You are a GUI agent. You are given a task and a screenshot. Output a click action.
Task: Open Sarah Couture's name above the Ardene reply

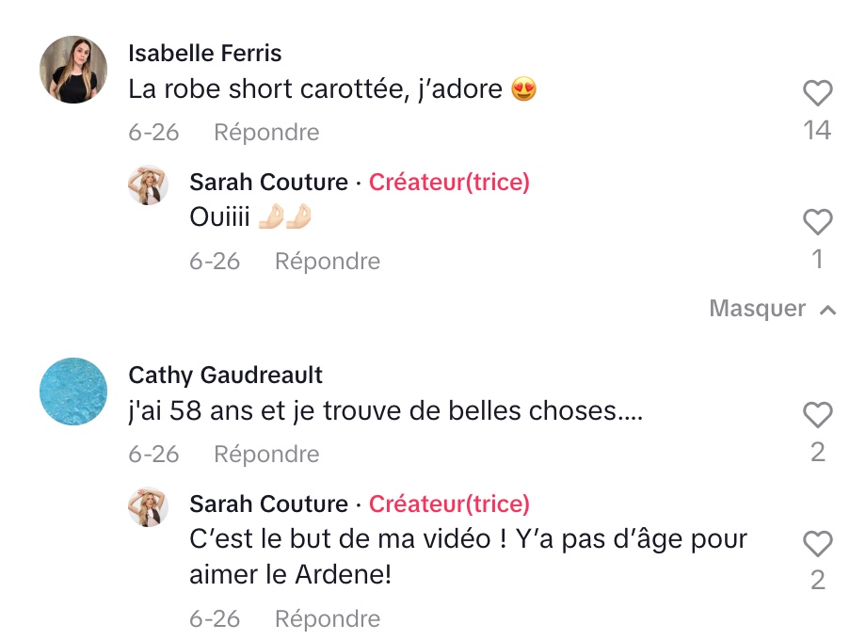coord(269,504)
